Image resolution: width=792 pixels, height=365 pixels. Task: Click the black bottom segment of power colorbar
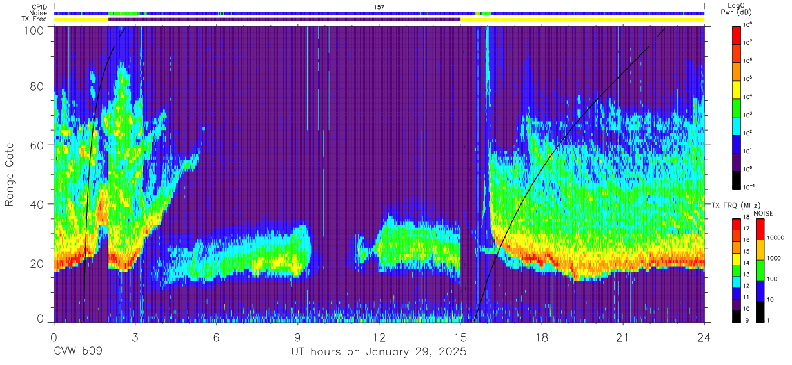(737, 181)
